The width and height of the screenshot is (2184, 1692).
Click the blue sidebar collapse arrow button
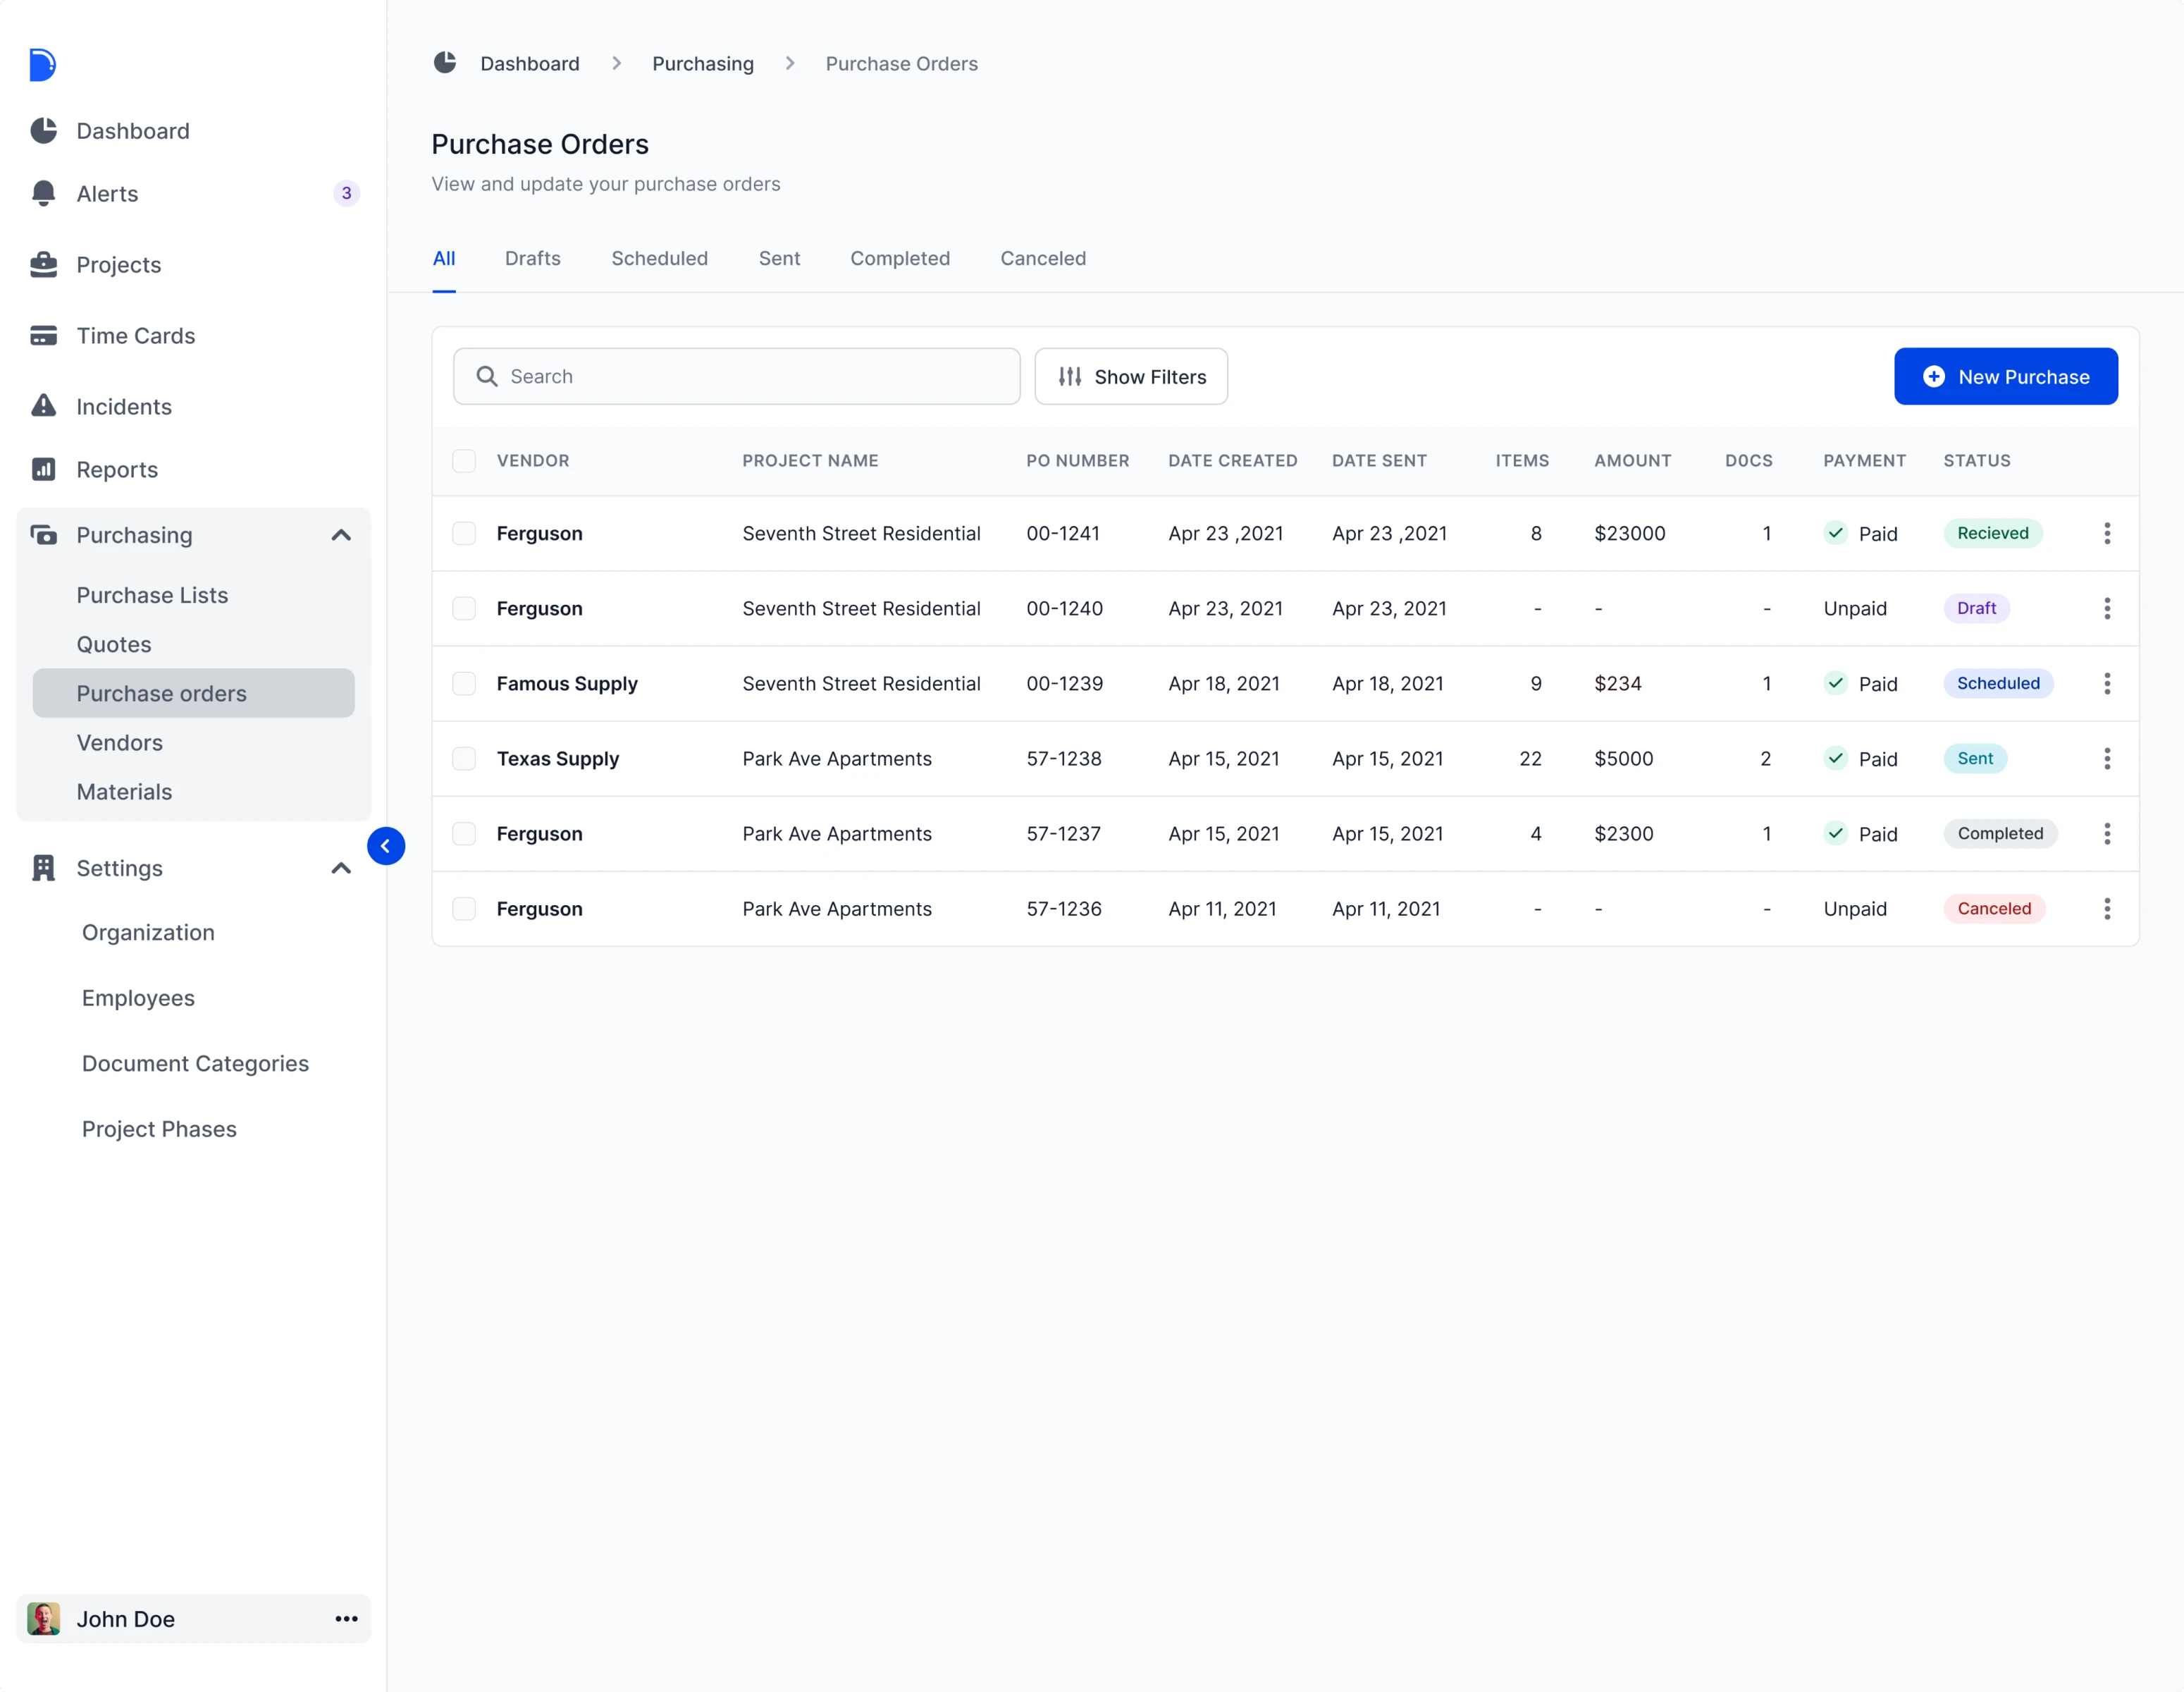(x=386, y=847)
